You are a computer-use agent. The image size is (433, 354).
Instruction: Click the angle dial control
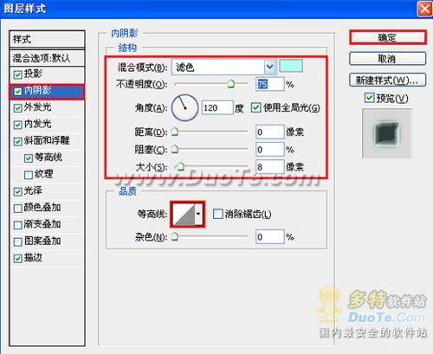click(184, 107)
